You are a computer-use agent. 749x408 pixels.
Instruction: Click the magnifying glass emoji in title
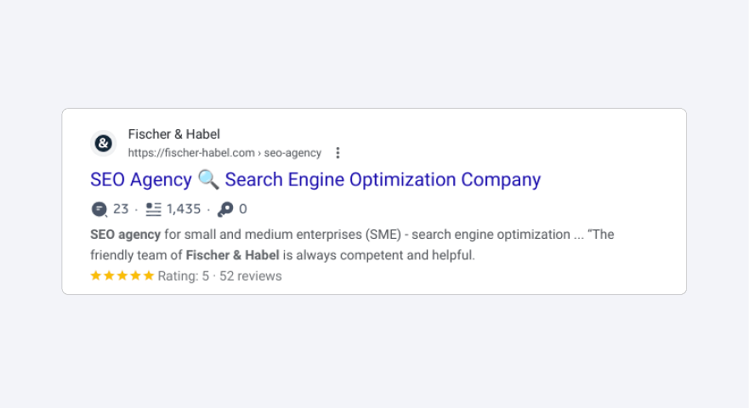click(208, 179)
